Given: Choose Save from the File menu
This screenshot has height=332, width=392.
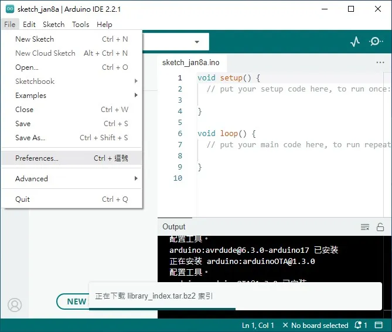Looking at the screenshot, I should coord(71,123).
